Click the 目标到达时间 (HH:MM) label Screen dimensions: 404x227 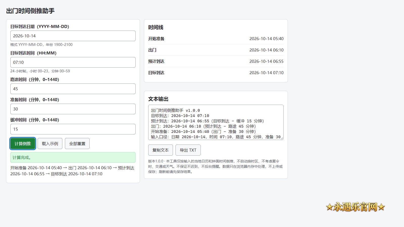coord(33,53)
